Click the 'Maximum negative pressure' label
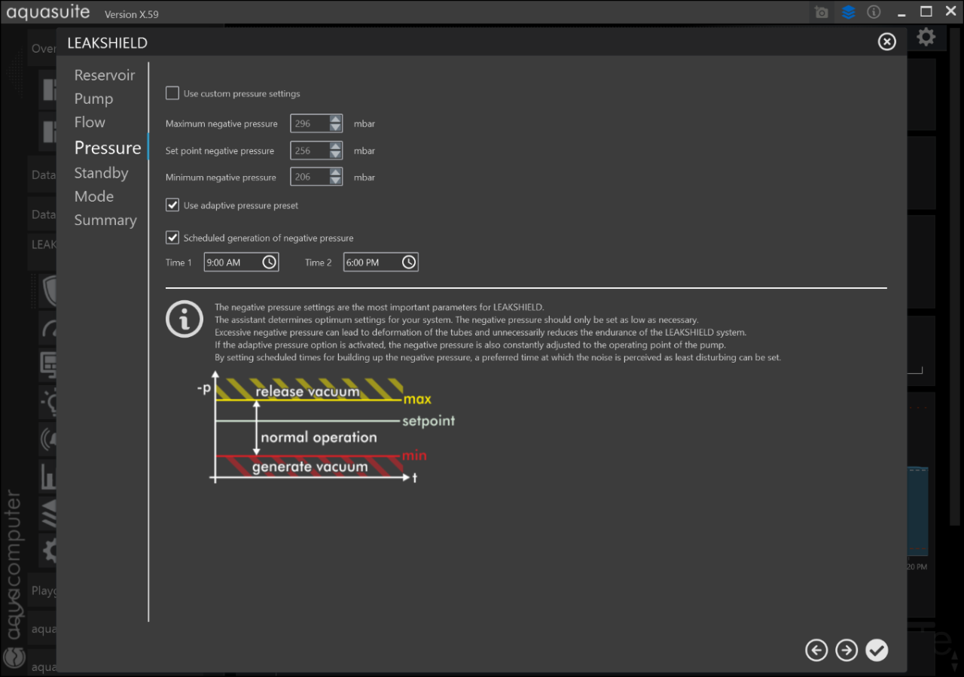Screen dimensions: 964x677 [221, 123]
